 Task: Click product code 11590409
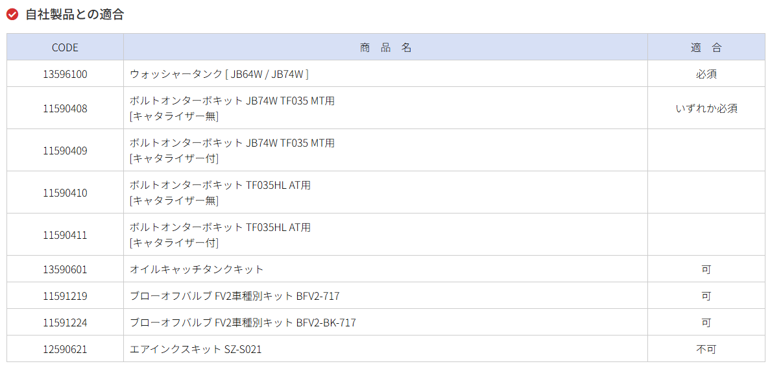[x=65, y=151]
